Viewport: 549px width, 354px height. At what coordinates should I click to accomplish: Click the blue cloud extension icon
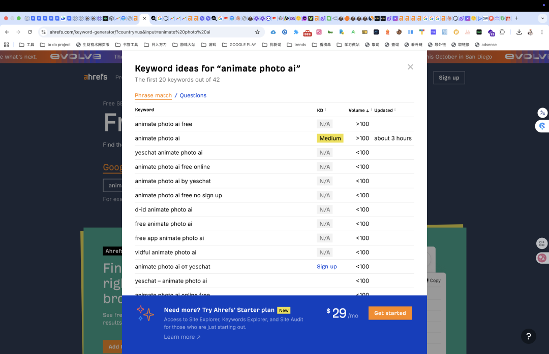tap(273, 32)
